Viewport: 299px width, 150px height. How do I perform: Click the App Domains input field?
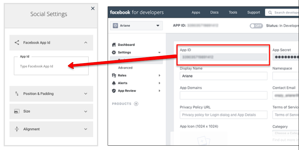(224, 95)
